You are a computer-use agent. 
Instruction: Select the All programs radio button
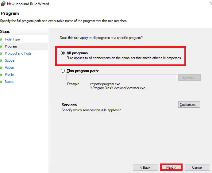[x=63, y=53]
